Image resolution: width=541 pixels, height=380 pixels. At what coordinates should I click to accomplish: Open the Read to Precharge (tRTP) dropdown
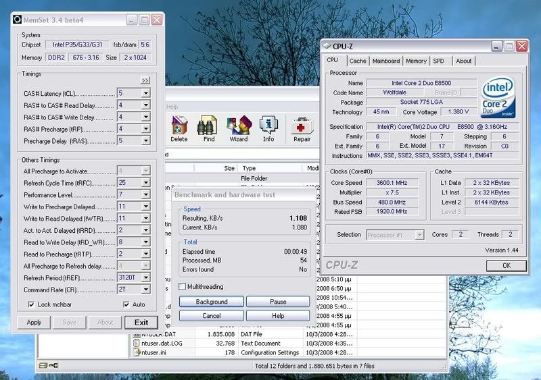(146, 254)
